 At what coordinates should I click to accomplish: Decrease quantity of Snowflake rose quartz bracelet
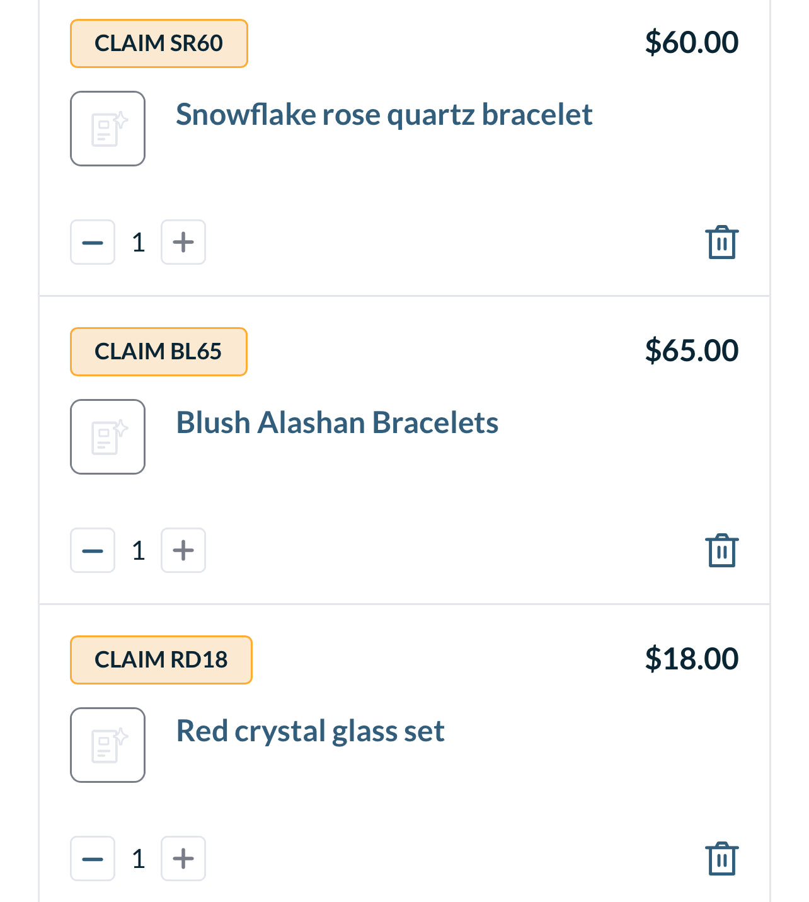pos(93,242)
